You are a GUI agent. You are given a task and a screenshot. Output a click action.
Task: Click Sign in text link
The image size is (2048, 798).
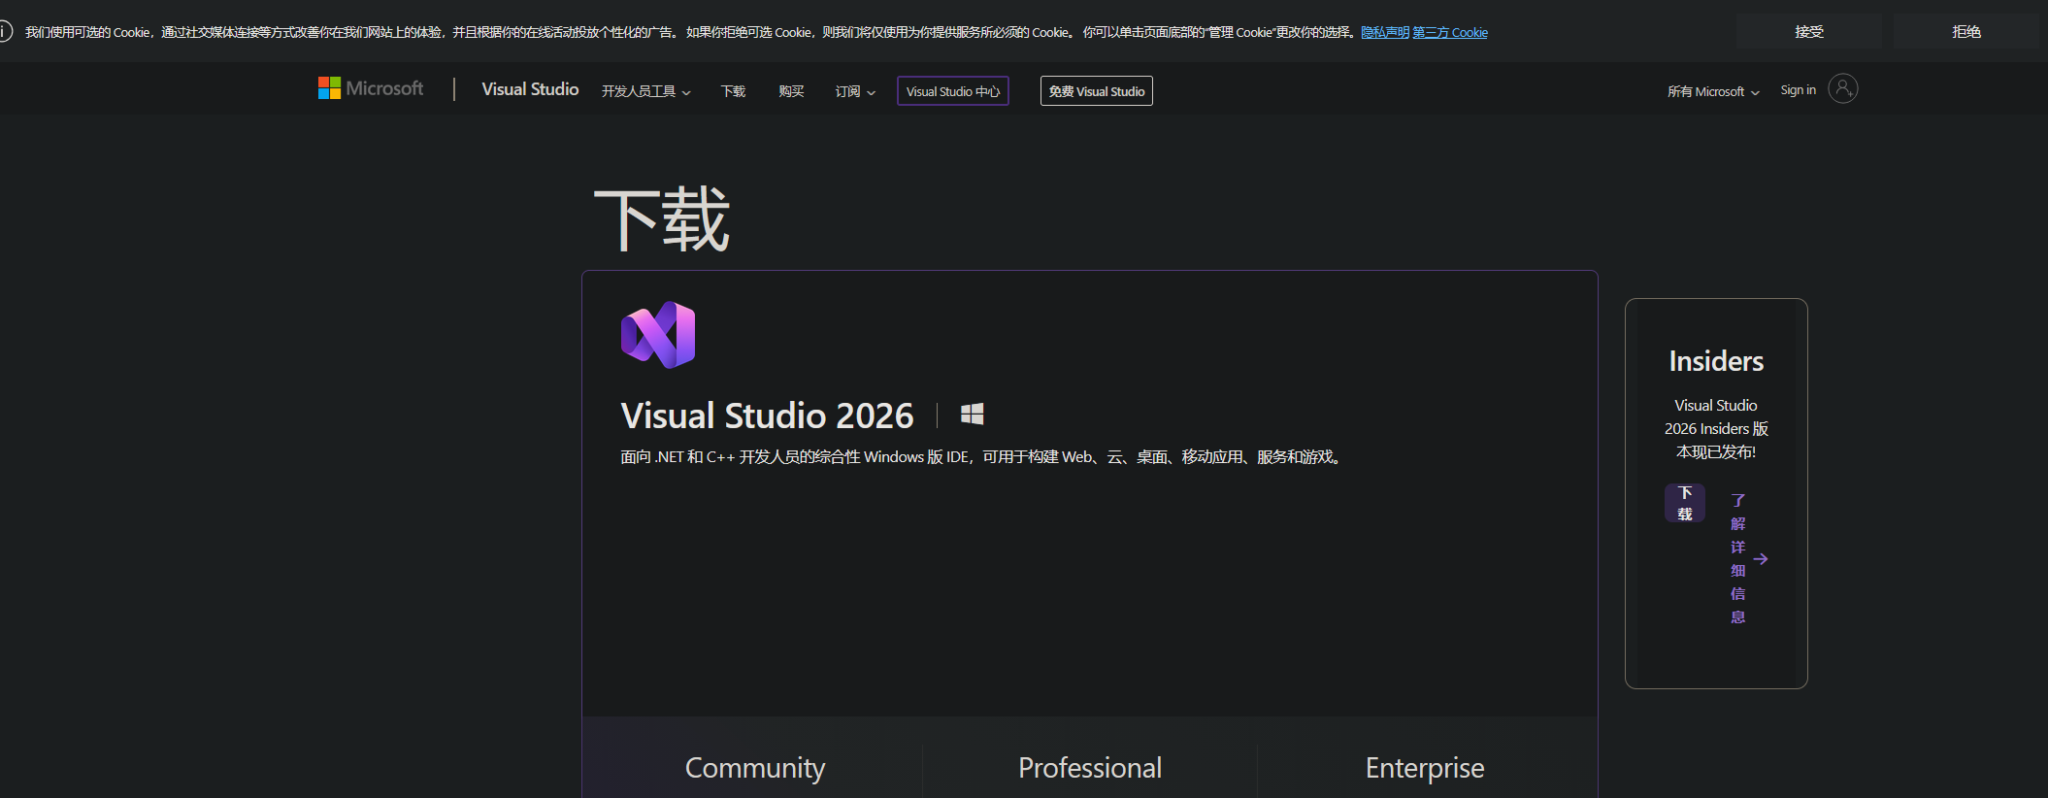coord(1798,90)
